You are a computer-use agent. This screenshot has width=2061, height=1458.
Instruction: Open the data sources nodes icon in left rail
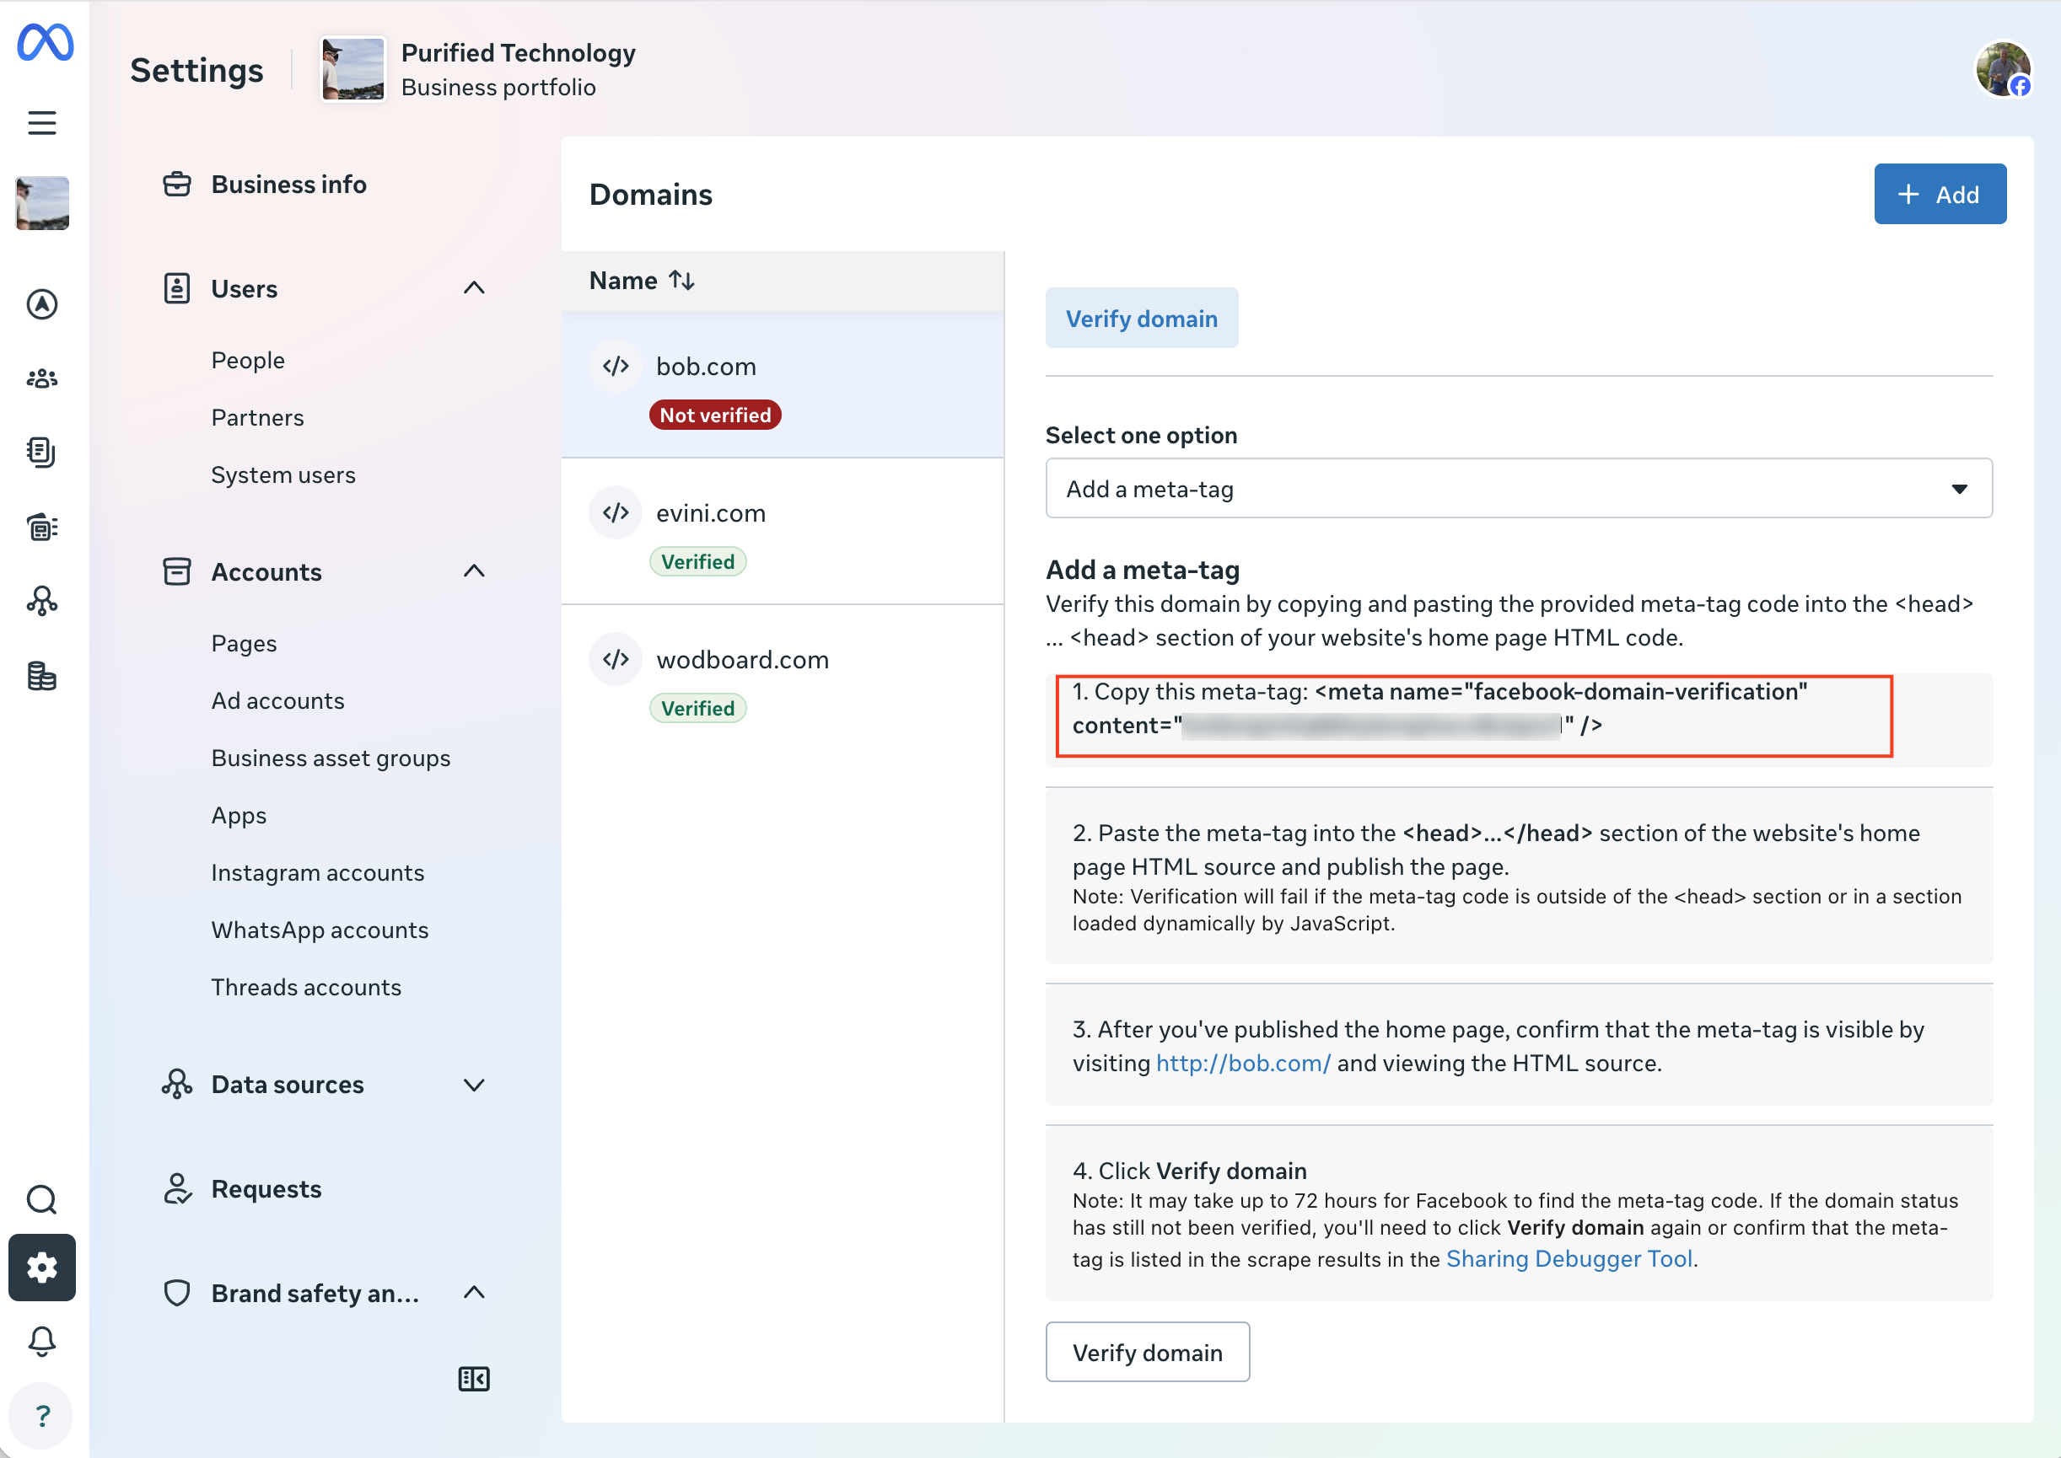(42, 601)
